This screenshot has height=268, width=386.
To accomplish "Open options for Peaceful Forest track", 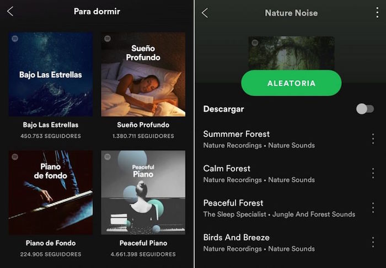I will [373, 208].
